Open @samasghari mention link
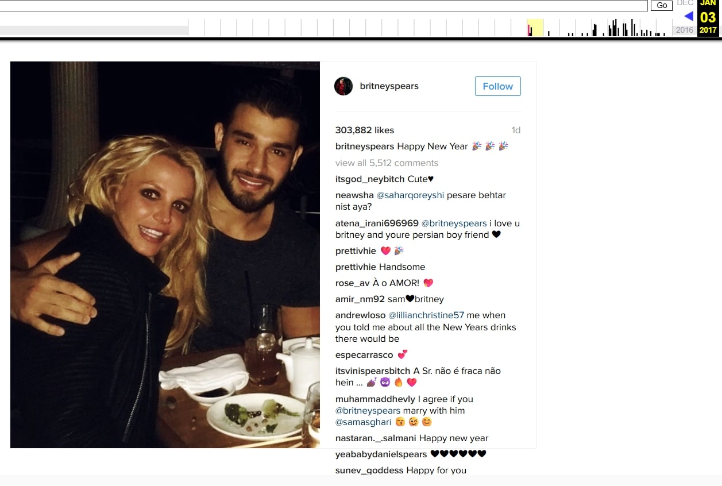 click(x=363, y=422)
